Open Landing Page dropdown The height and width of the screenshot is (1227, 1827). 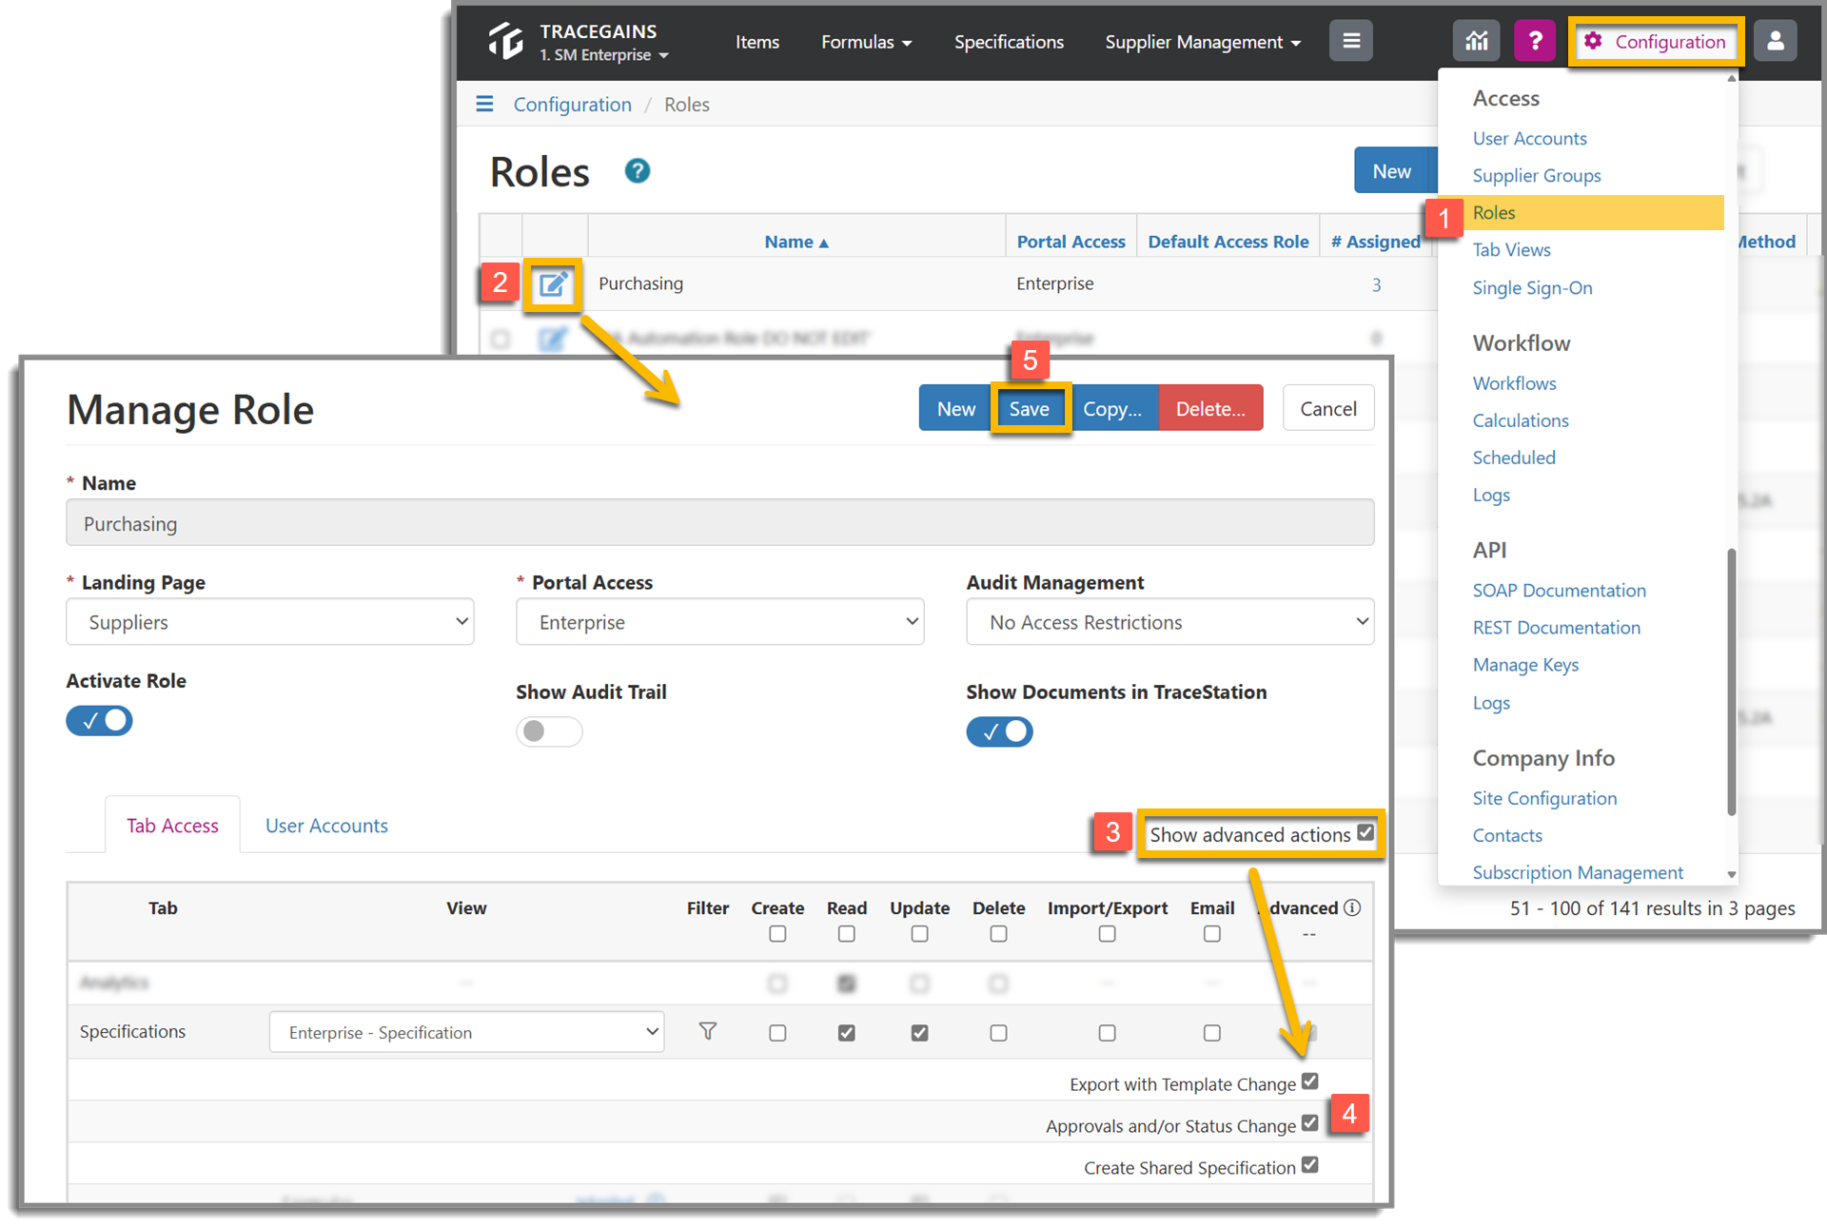270,622
